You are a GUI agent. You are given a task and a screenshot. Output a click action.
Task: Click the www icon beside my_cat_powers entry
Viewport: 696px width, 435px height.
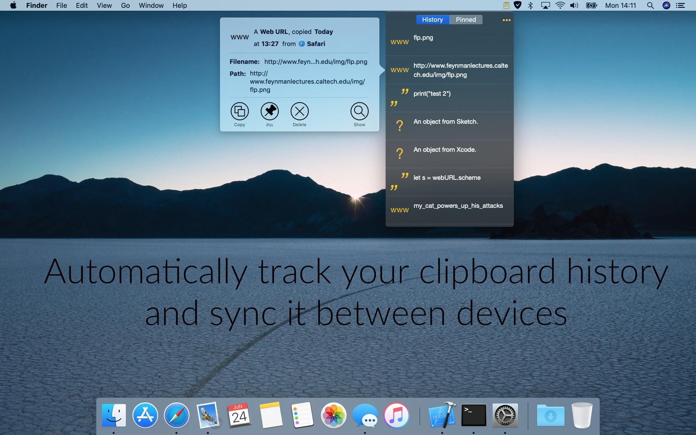[x=399, y=210]
